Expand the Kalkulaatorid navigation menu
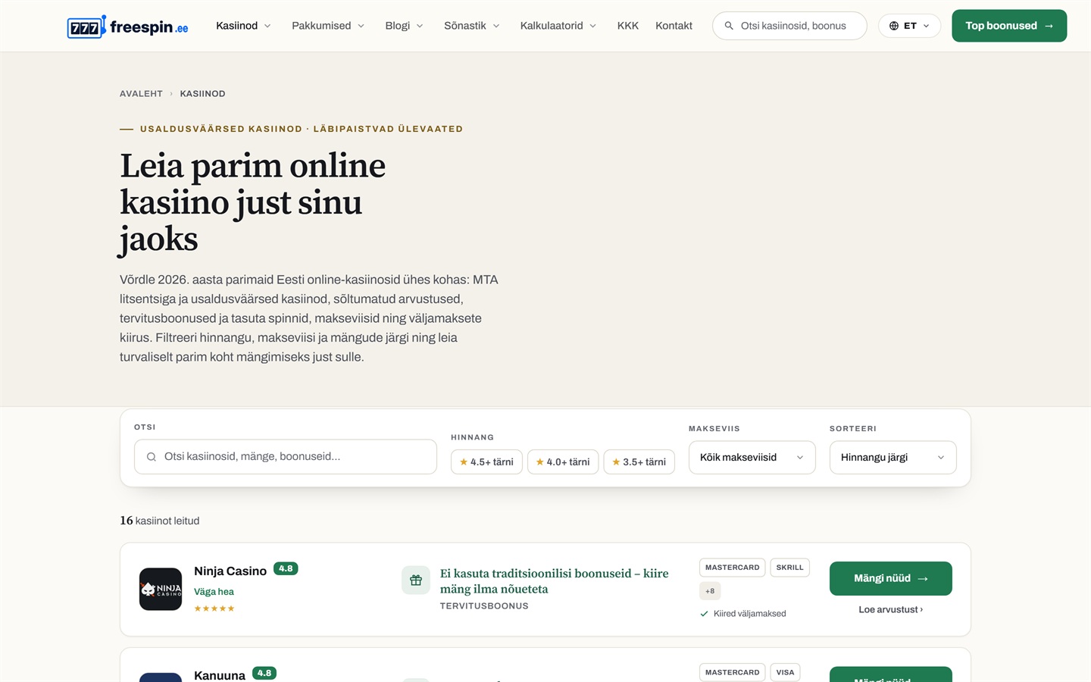Viewport: 1091px width, 682px height. point(558,26)
